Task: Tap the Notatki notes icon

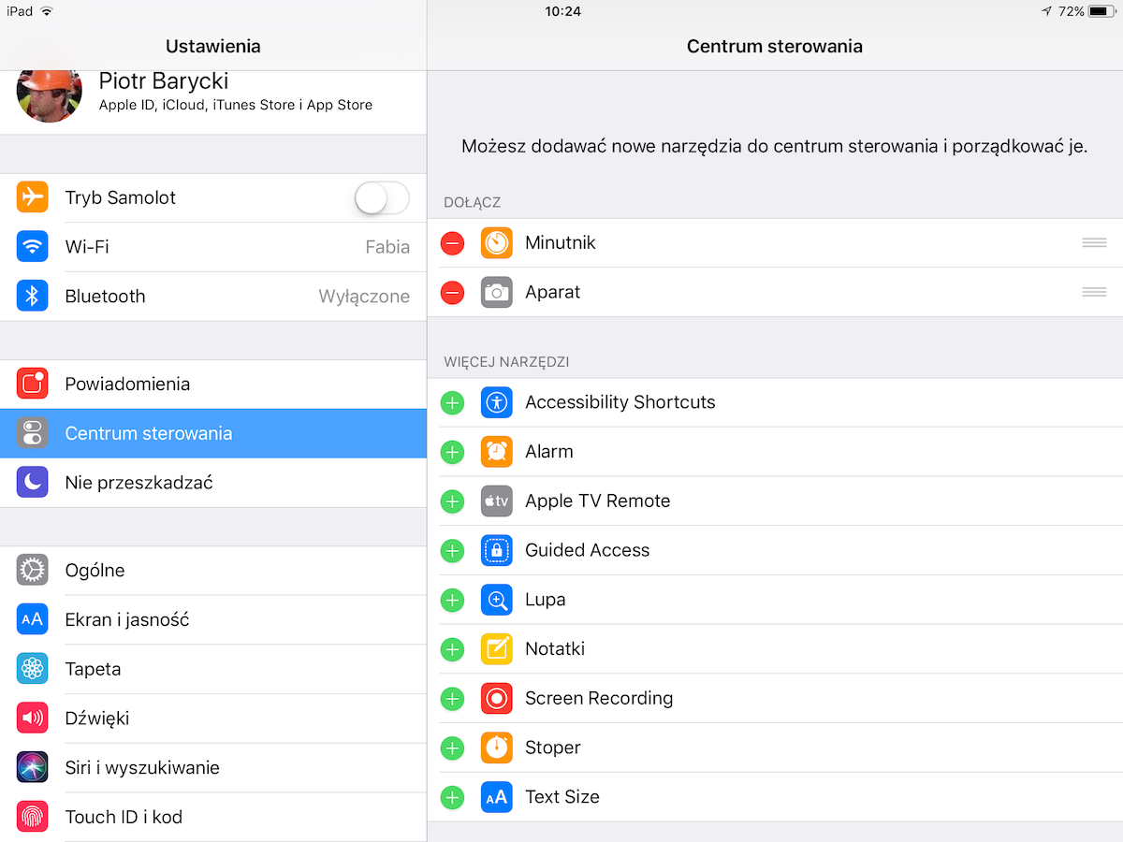Action: pyautogui.click(x=497, y=648)
